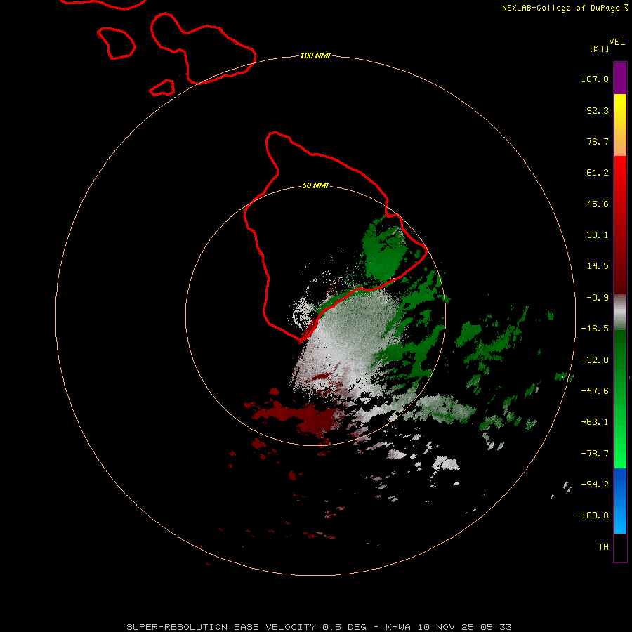632x632 pixels.
Task: Click the VEL legend title
Action: [x=617, y=42]
